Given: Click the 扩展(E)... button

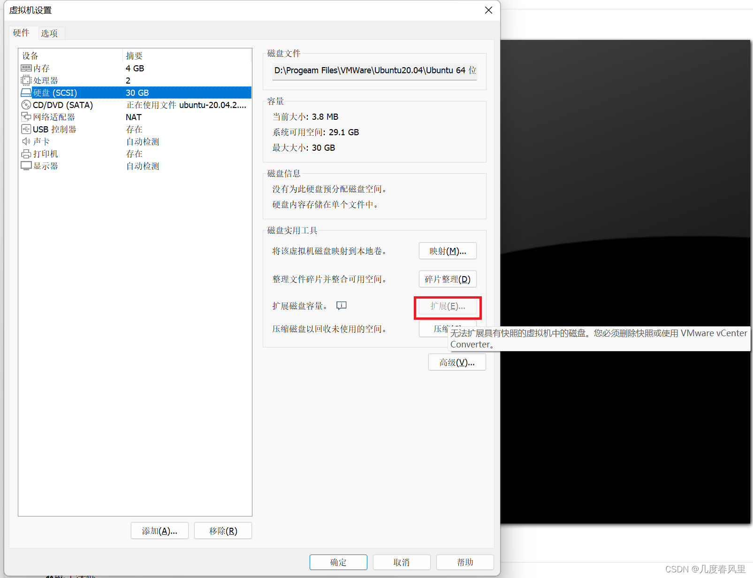Looking at the screenshot, I should tap(448, 307).
